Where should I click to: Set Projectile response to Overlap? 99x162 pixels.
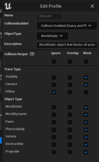point(70,152)
